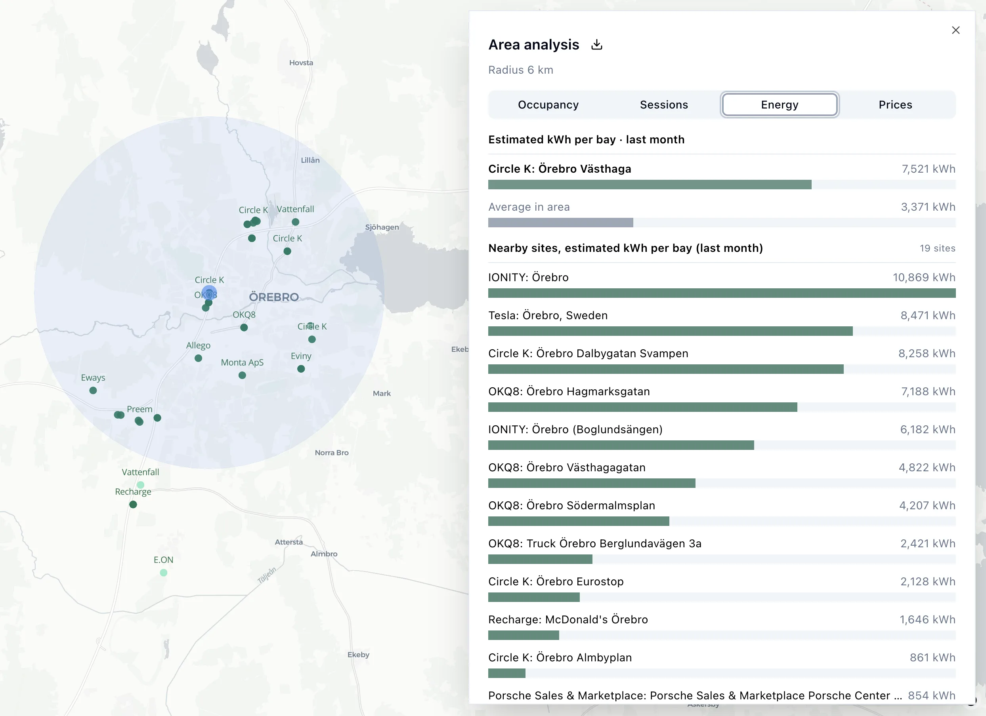Click the Allego charging site marker
986x716 pixels.
click(x=198, y=358)
